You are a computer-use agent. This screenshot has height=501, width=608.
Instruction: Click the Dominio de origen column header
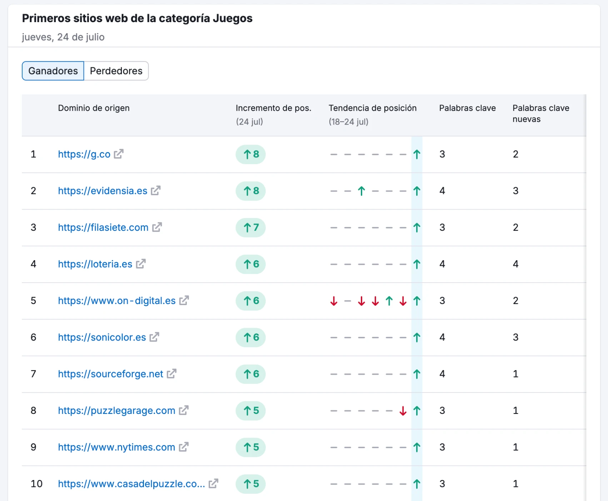[94, 108]
